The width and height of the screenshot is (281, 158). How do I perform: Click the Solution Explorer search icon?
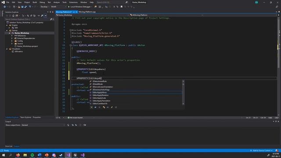pyautogui.click(x=51, y=19)
